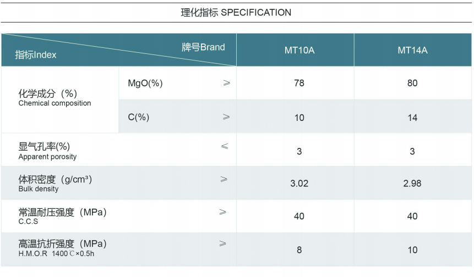474x277 pixels.
Task: Select the H.M.O.R value 8 for MT10A
Action: pos(299,250)
